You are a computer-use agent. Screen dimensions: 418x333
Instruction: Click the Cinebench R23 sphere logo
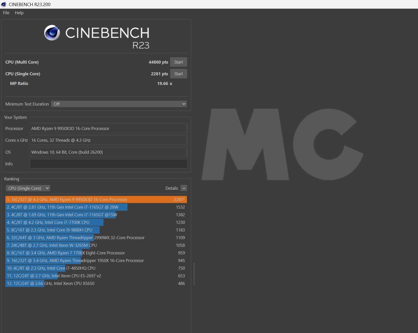click(52, 33)
